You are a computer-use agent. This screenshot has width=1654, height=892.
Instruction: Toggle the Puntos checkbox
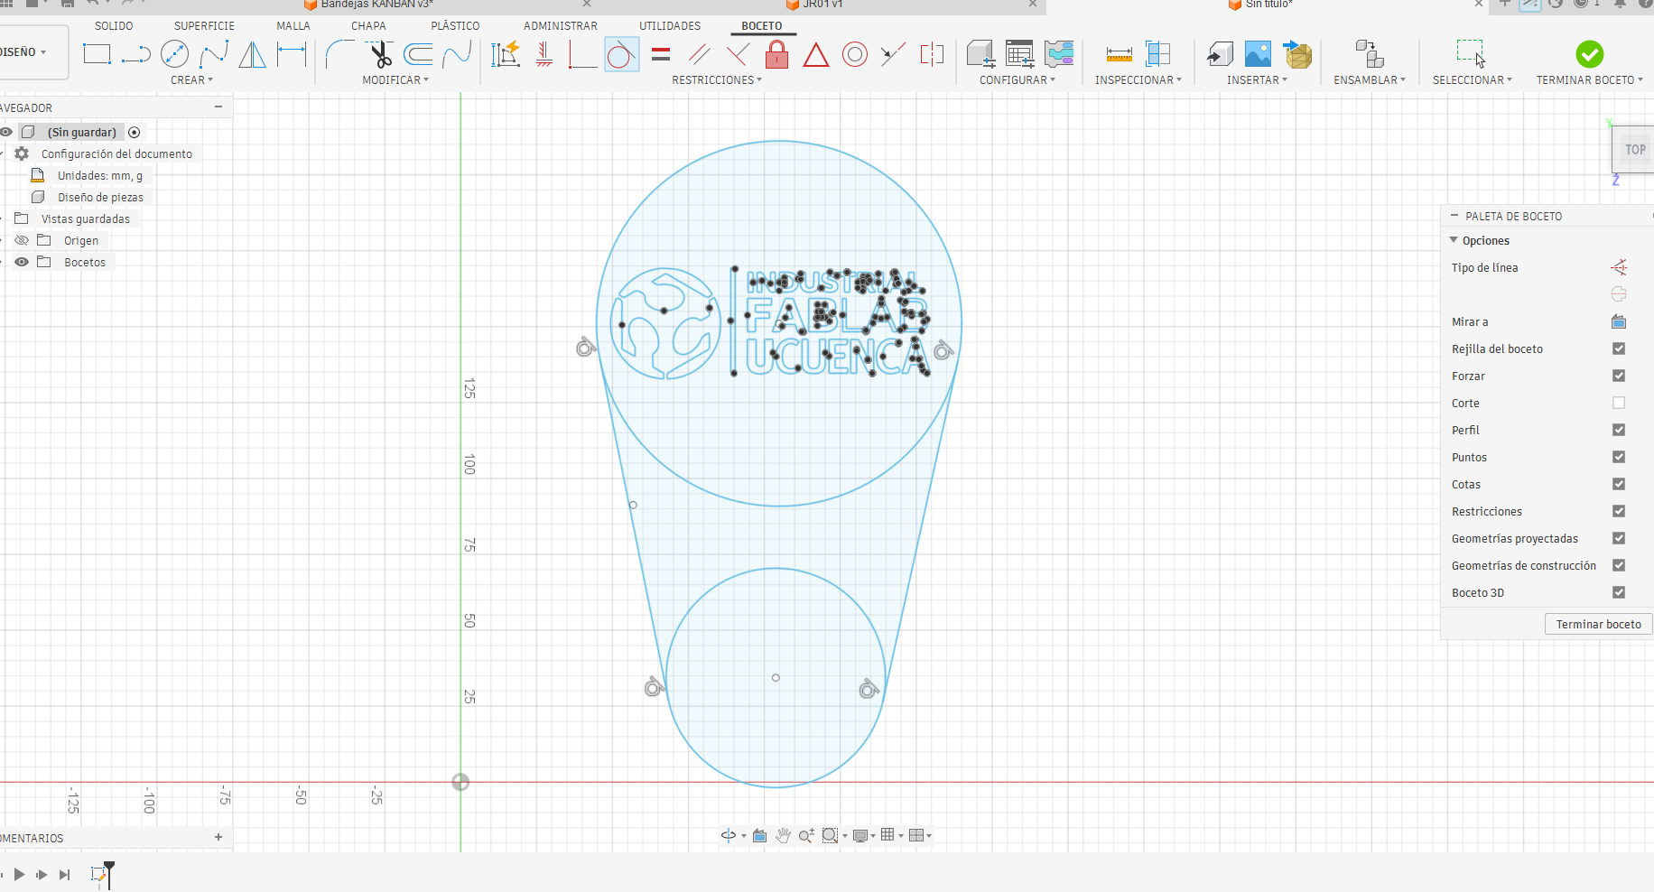tap(1619, 457)
